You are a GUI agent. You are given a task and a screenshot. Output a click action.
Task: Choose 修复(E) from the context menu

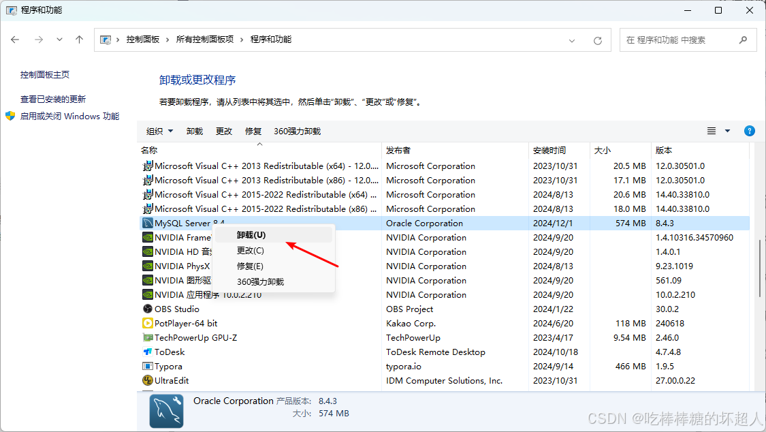tap(251, 265)
